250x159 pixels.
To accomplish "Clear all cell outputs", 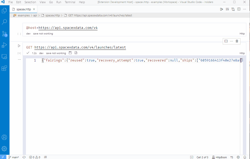I will point(227,9).
